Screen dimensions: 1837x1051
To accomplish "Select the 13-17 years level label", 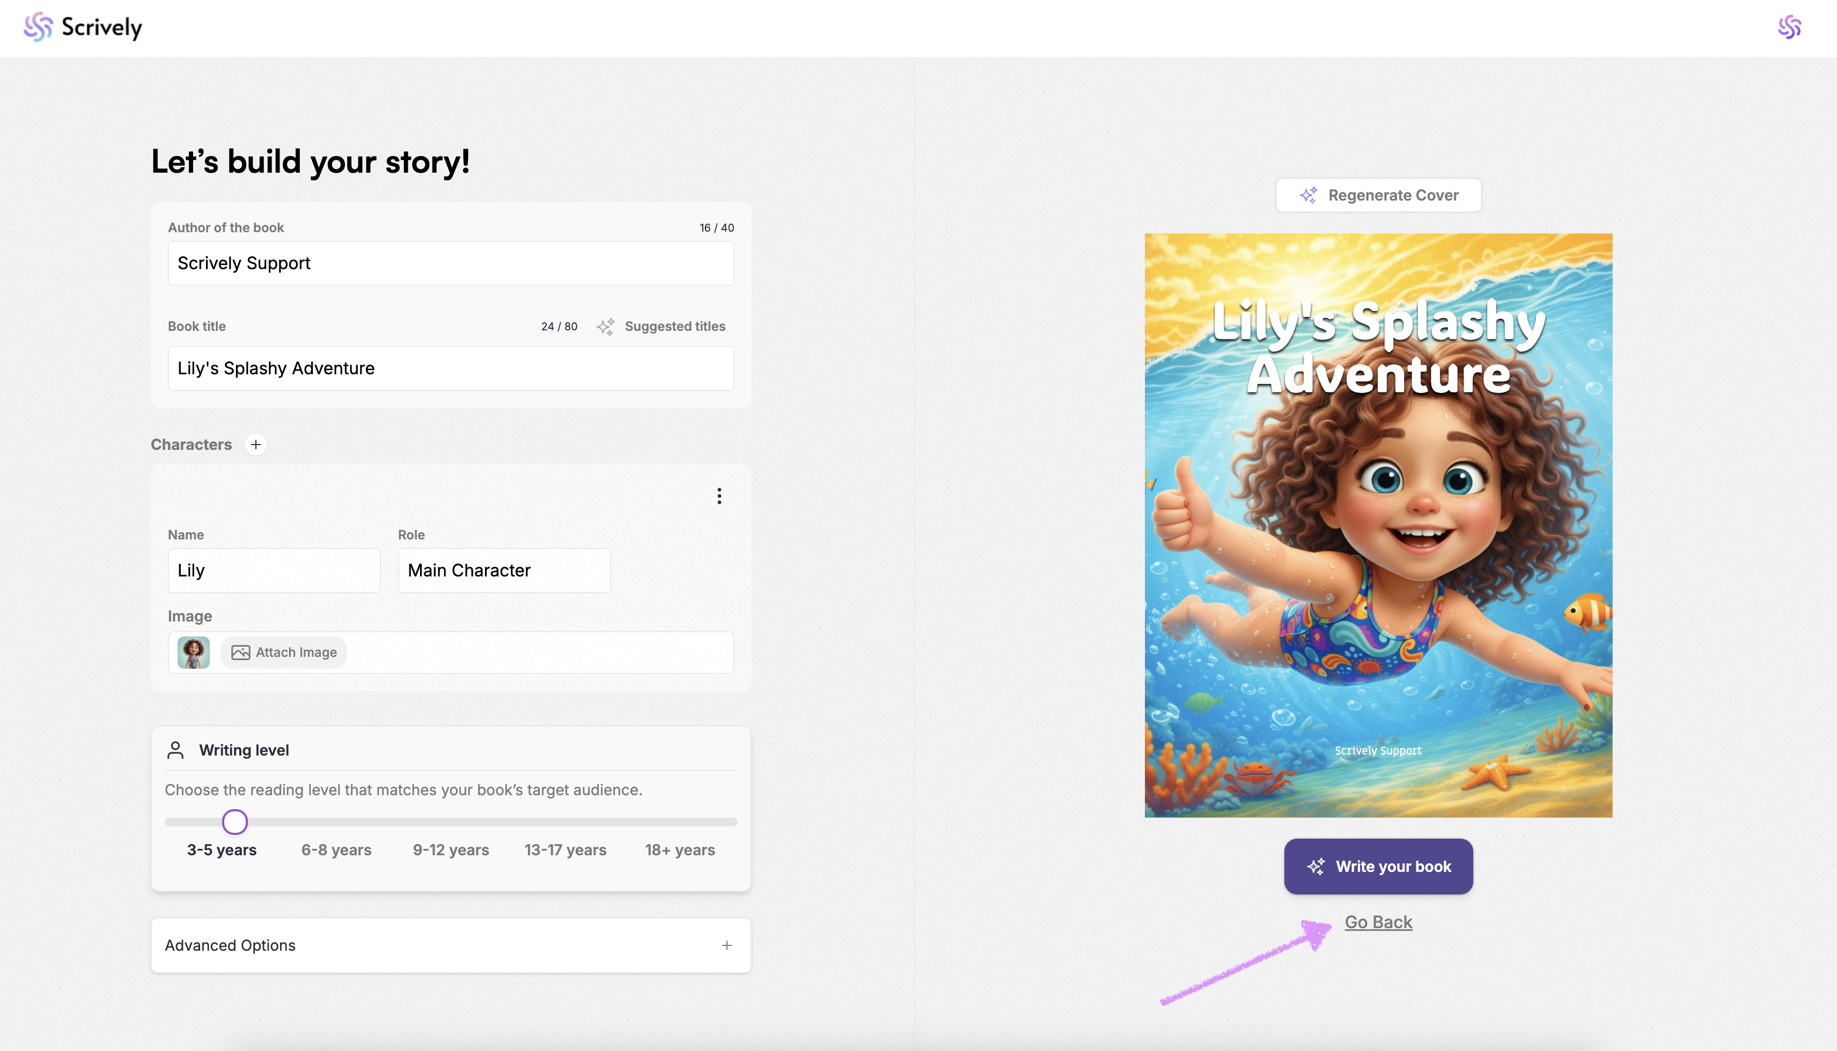I will point(565,849).
